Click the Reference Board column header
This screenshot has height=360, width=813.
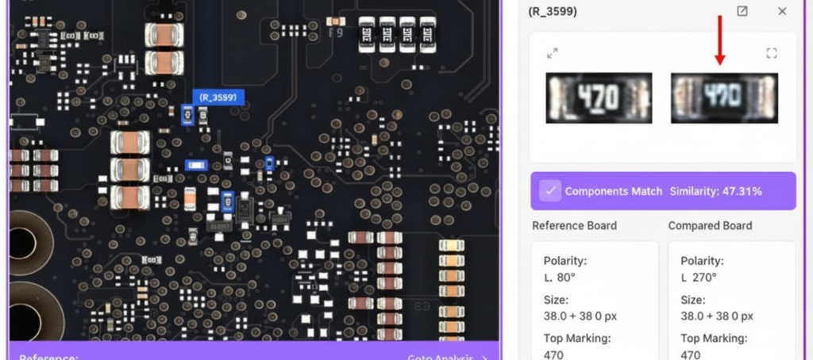point(575,226)
